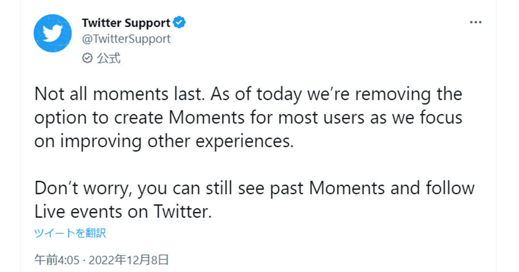The height and width of the screenshot is (272, 519).
Task: Click the gray official checkmark icon
Action: tap(87, 58)
